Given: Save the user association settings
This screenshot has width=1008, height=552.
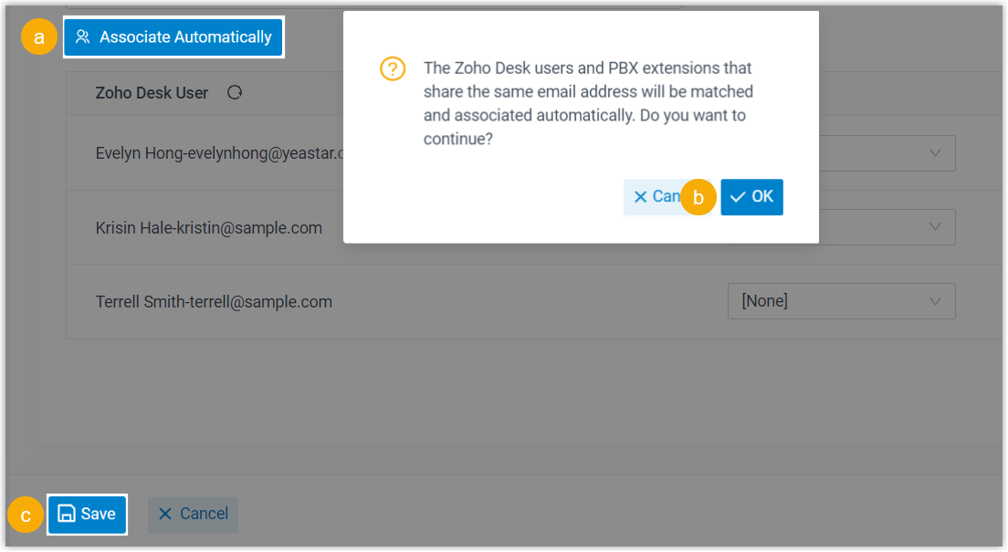Looking at the screenshot, I should (x=88, y=514).
